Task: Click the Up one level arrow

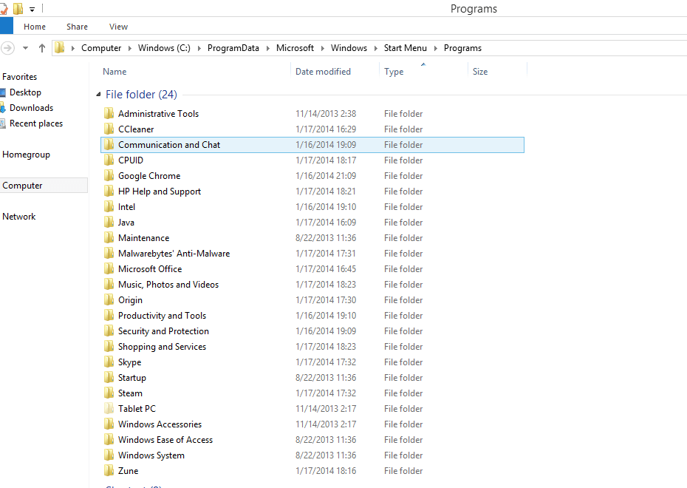Action: pyautogui.click(x=42, y=47)
